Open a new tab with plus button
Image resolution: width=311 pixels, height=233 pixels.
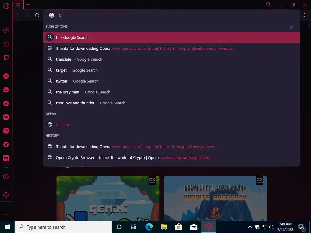tap(28, 4)
